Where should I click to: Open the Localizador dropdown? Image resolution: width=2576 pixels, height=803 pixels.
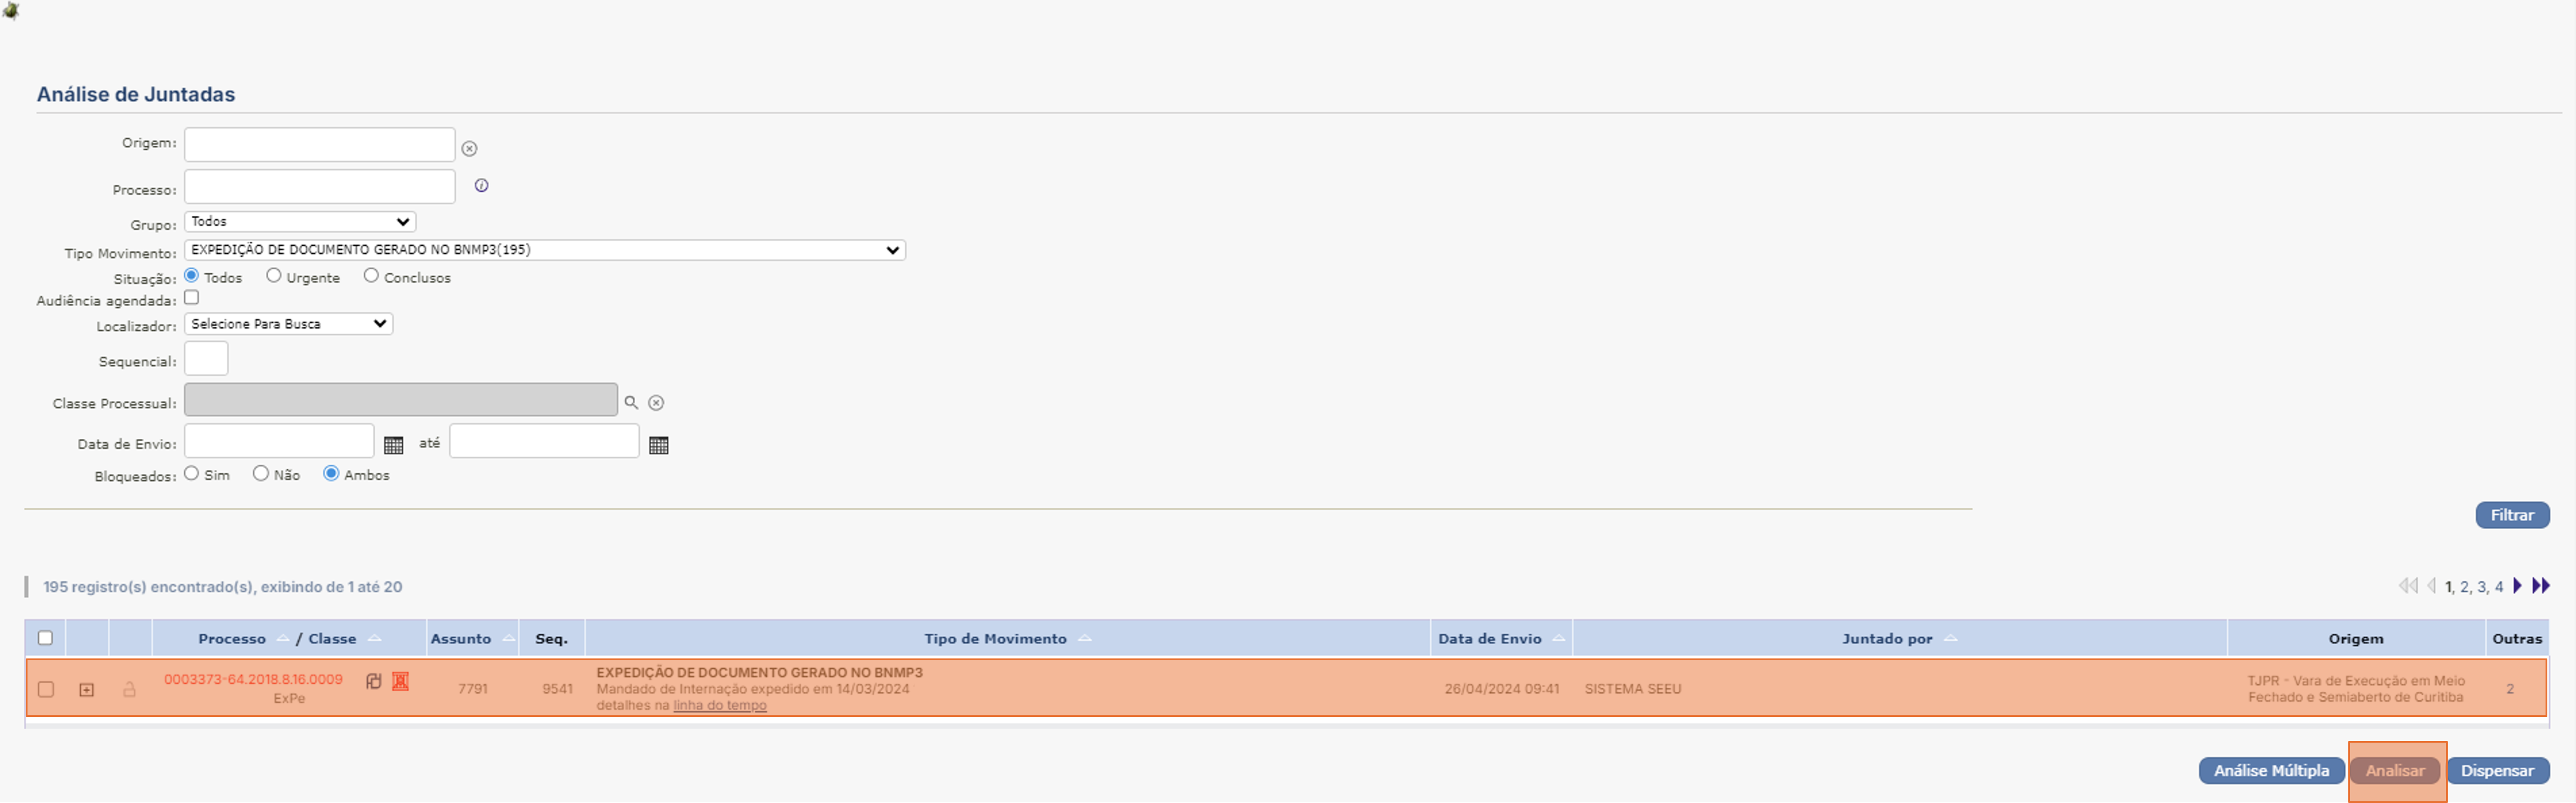289,324
